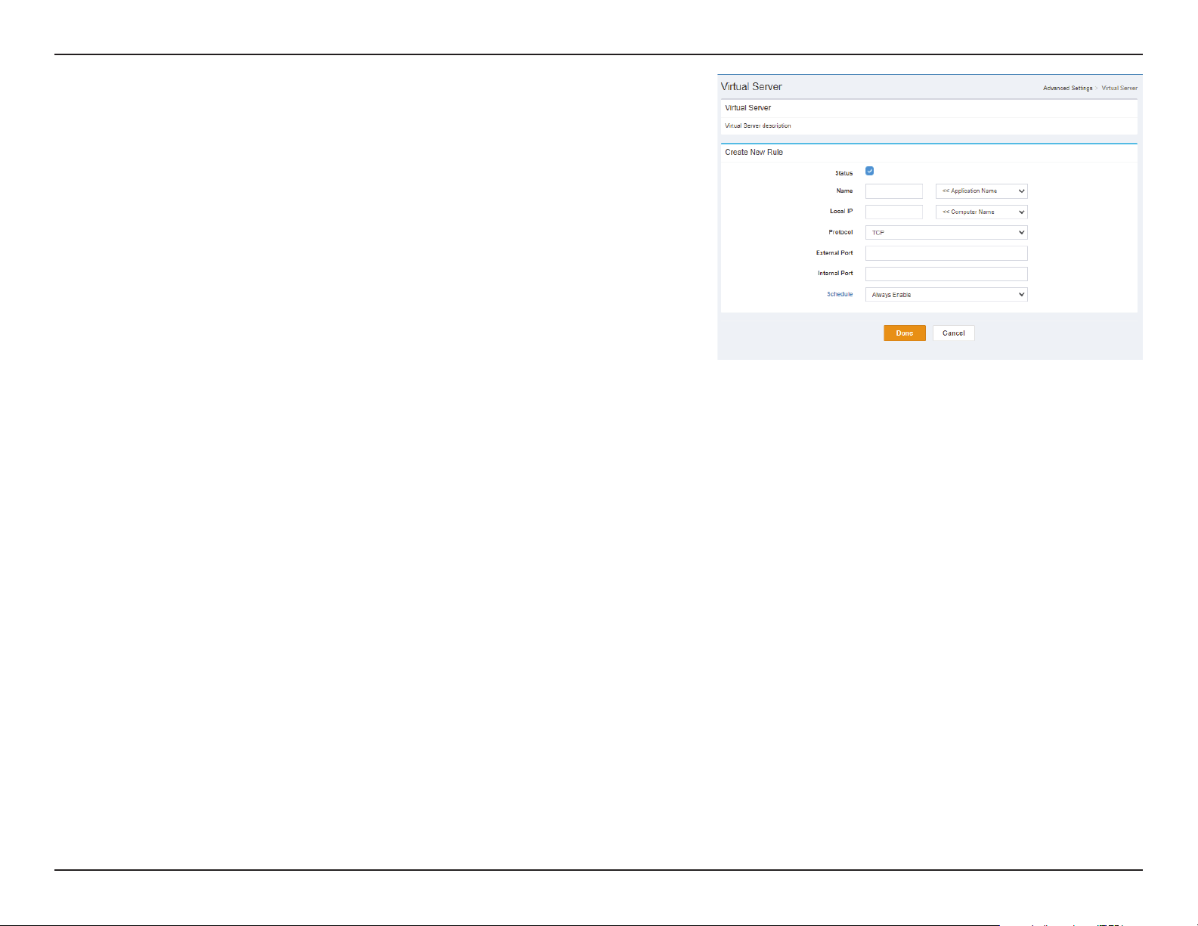
Task: Click the large Virtual Server page title
Action: click(x=751, y=86)
